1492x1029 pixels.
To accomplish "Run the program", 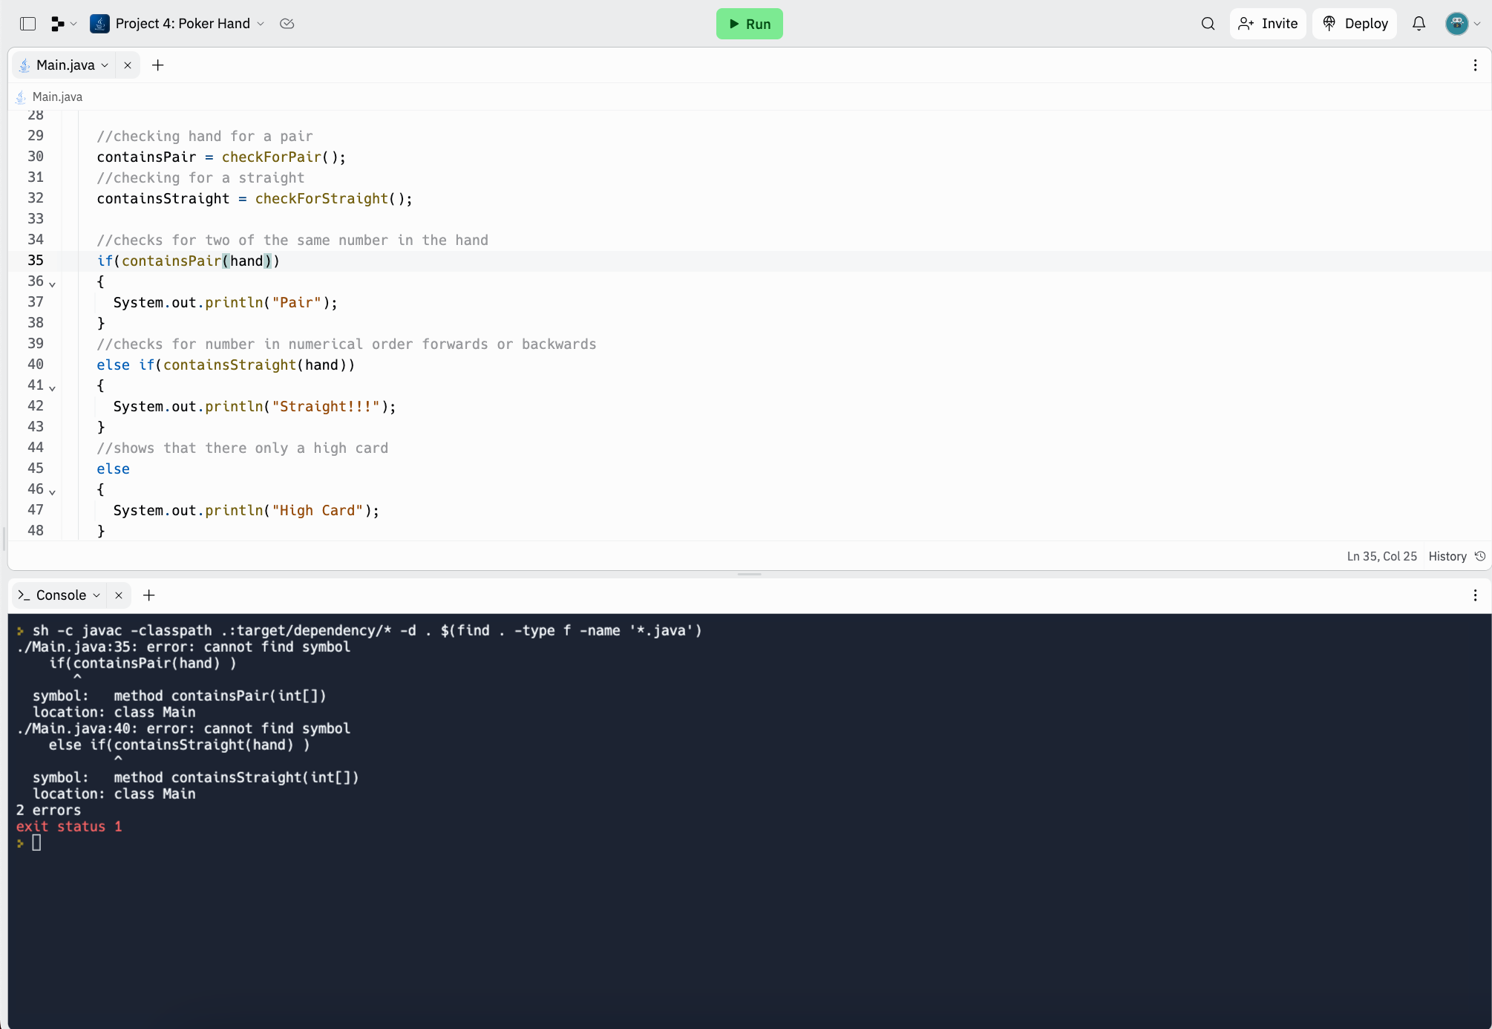I will click(750, 24).
